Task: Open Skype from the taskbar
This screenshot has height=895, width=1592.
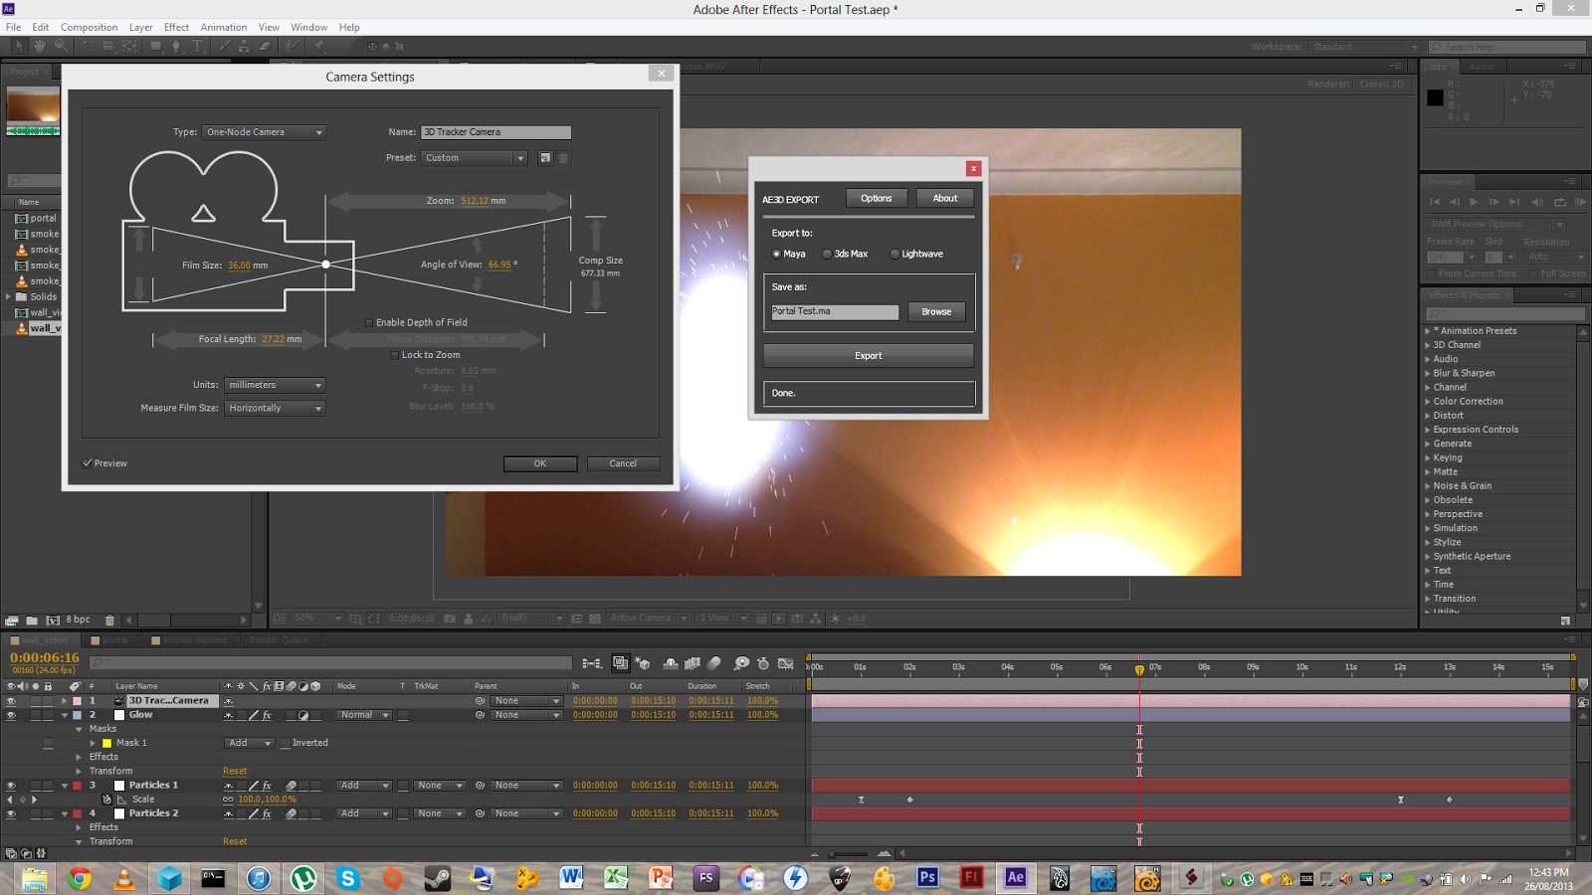Action: click(x=348, y=877)
